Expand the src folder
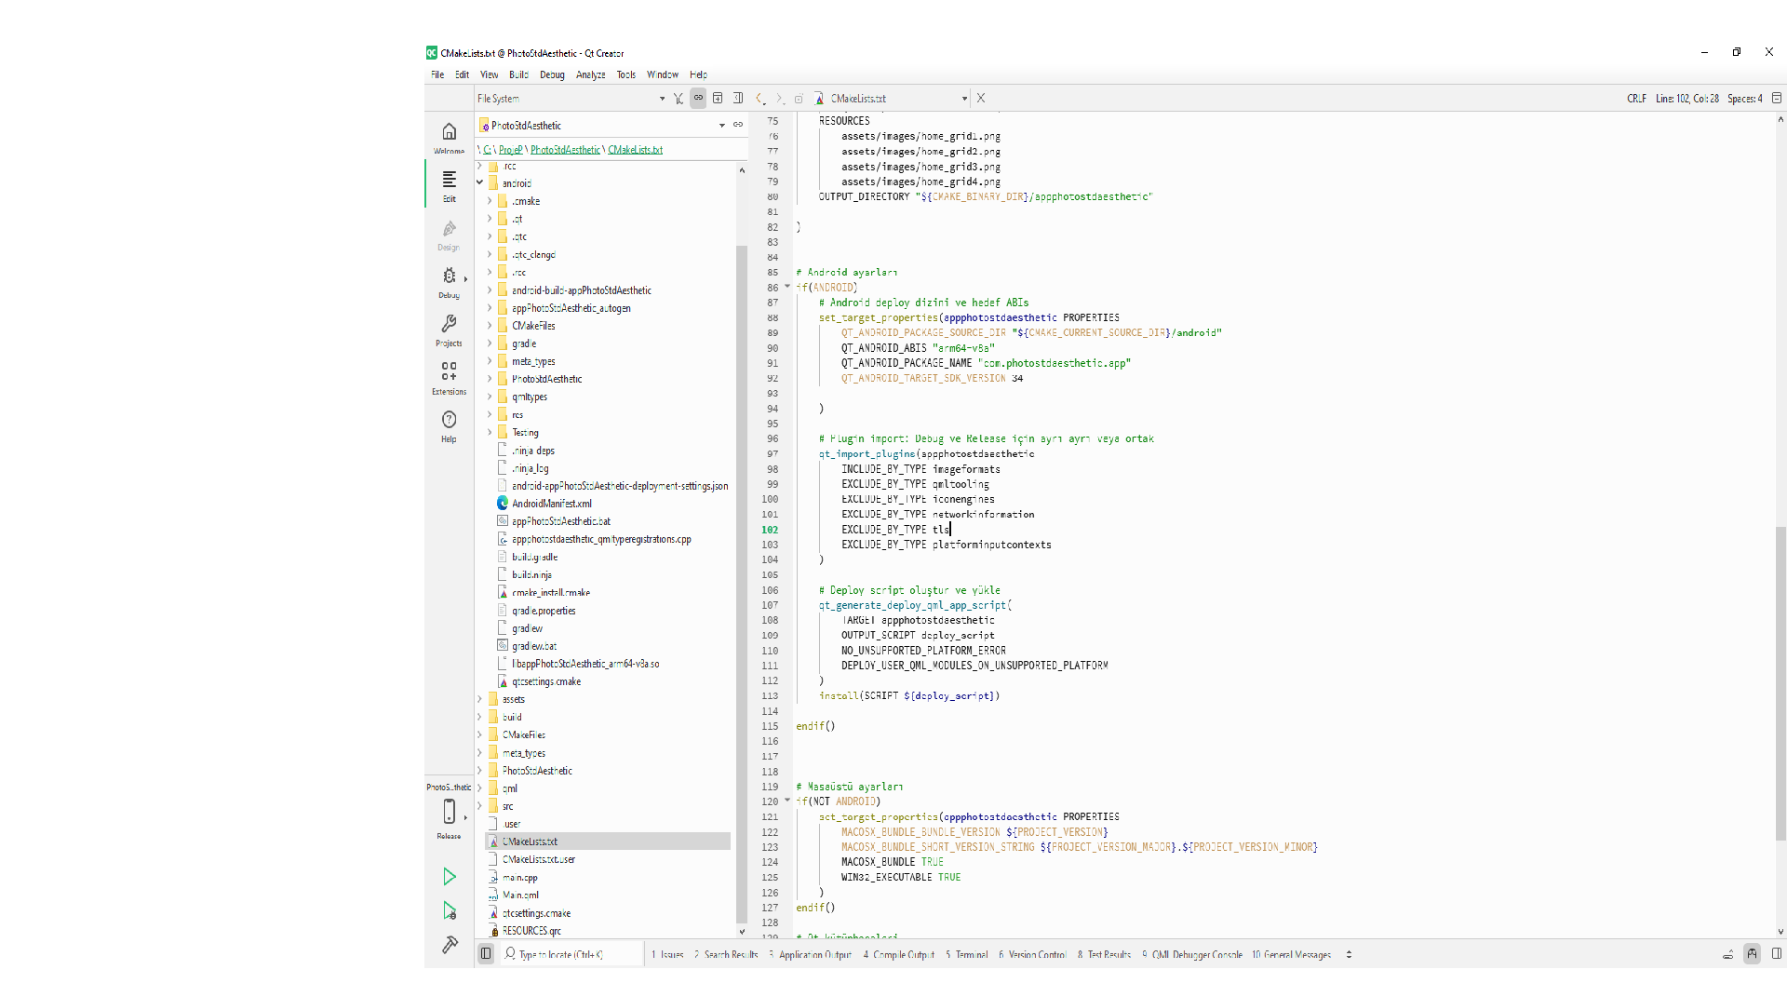 pyautogui.click(x=480, y=806)
